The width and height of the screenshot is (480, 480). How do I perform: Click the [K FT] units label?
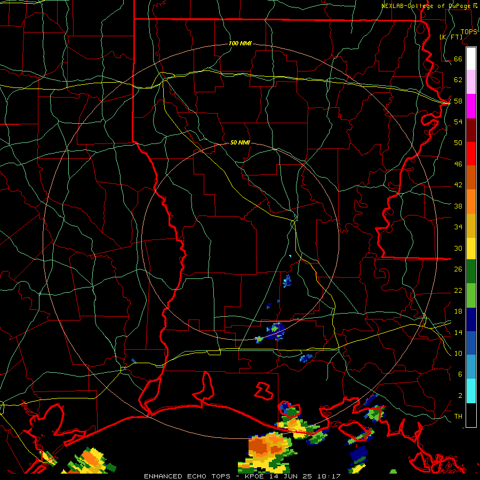451,37
